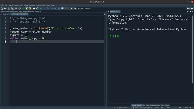Open the console pane options menu
The width and height of the screenshot is (194, 109).
193,12
